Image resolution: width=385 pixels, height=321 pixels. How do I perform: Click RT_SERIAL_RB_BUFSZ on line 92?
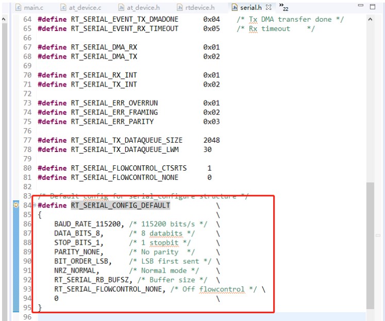[x=92, y=280]
